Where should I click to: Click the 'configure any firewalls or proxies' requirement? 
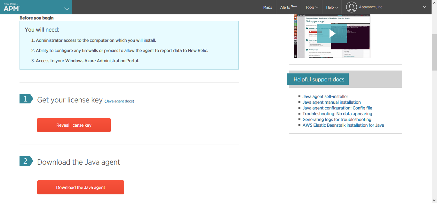point(122,50)
